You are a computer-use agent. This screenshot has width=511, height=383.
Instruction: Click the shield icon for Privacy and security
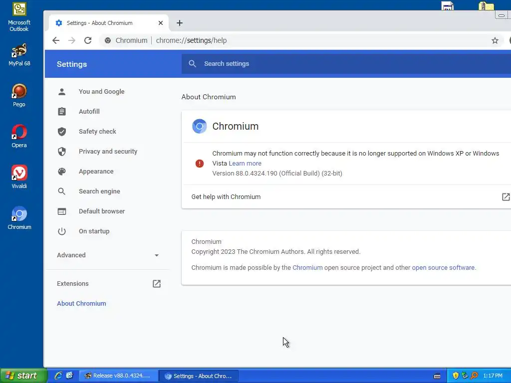(62, 152)
